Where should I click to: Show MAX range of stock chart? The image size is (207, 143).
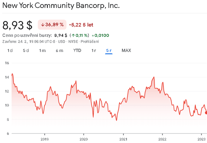tap(126, 51)
